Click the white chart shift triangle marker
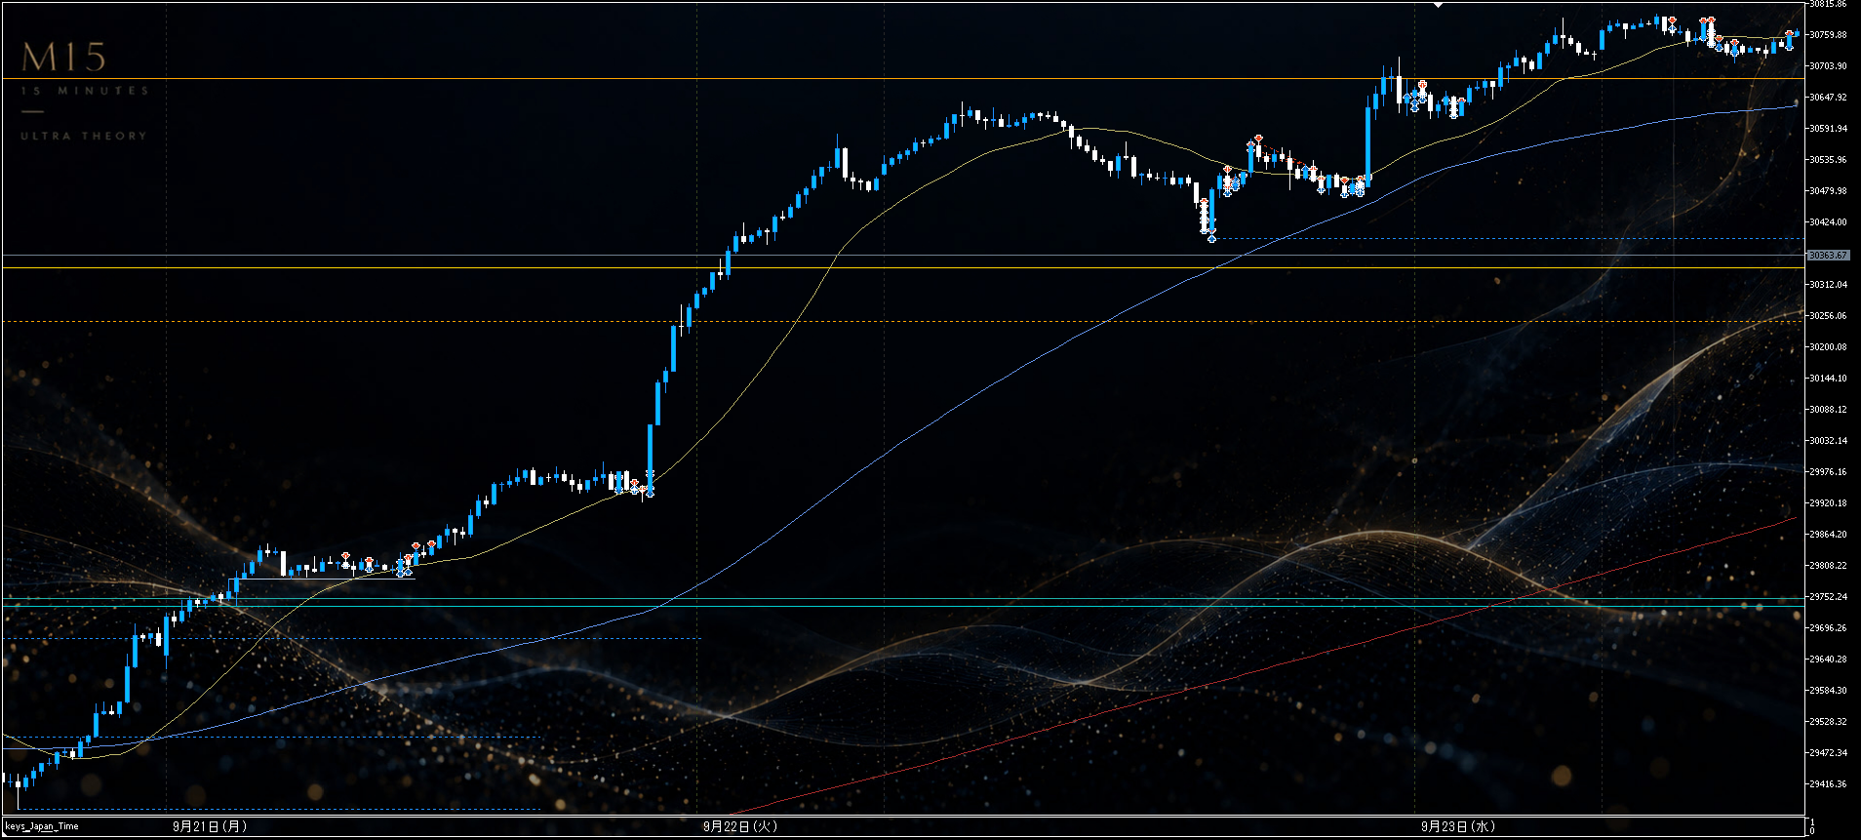The width and height of the screenshot is (1861, 840). tap(1438, 5)
